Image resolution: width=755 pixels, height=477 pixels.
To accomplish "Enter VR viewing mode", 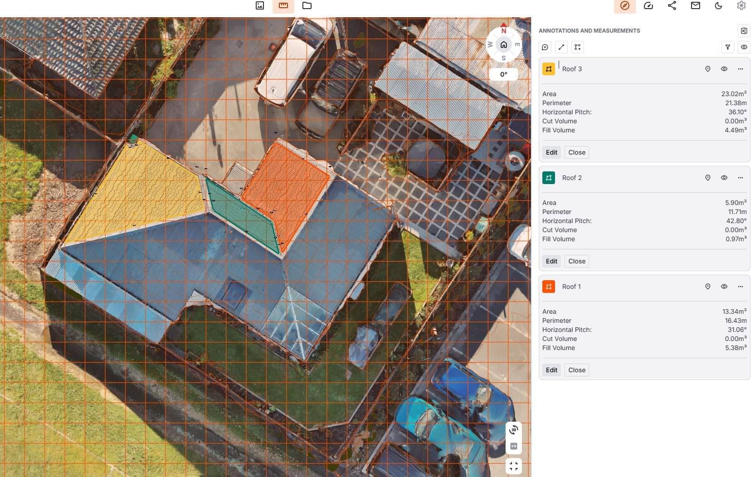I will pos(514,446).
